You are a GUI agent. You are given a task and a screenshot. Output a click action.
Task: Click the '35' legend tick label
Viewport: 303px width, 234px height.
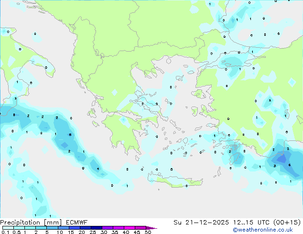pyautogui.click(x=115, y=232)
